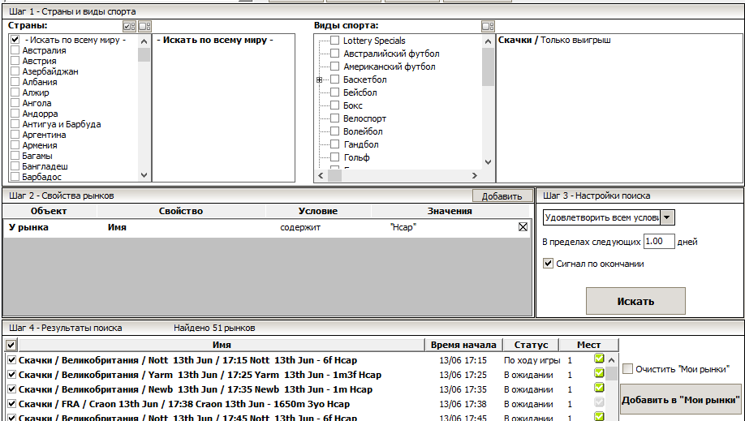This screenshot has width=745, height=421.
Task: Click the green status icon for Nott 17:15 row
Action: pyautogui.click(x=599, y=359)
